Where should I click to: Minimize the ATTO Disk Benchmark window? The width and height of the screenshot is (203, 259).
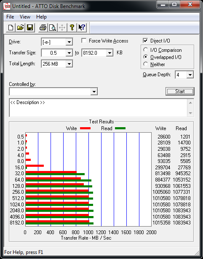coord(163,4)
